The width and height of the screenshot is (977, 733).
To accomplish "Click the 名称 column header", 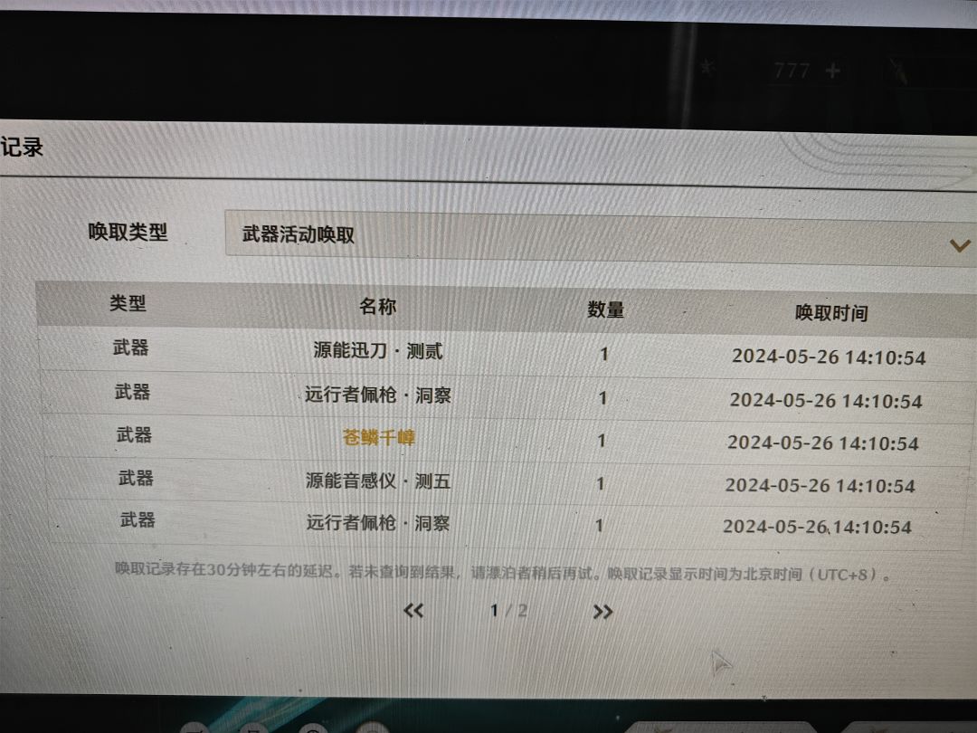I will pos(377,306).
